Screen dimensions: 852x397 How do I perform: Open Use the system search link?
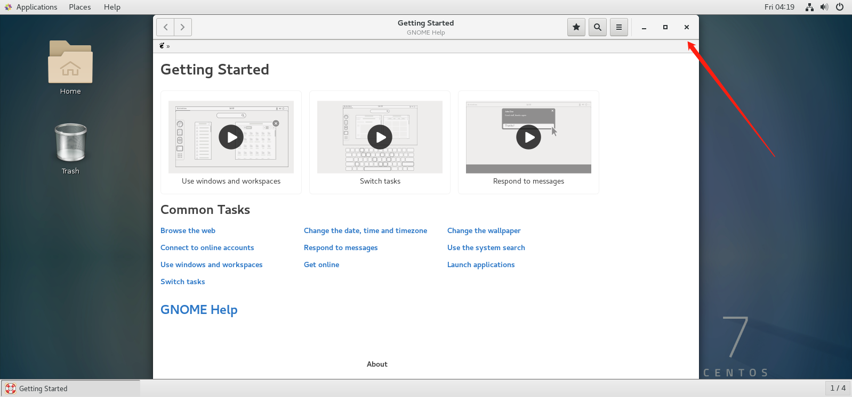point(486,247)
